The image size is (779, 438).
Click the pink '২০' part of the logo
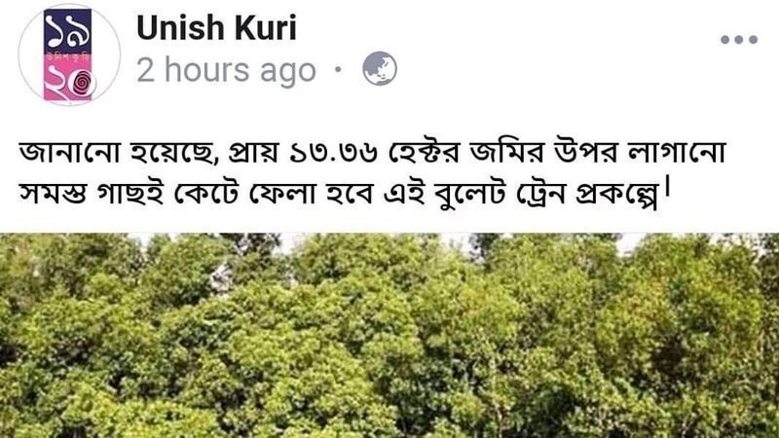(67, 83)
